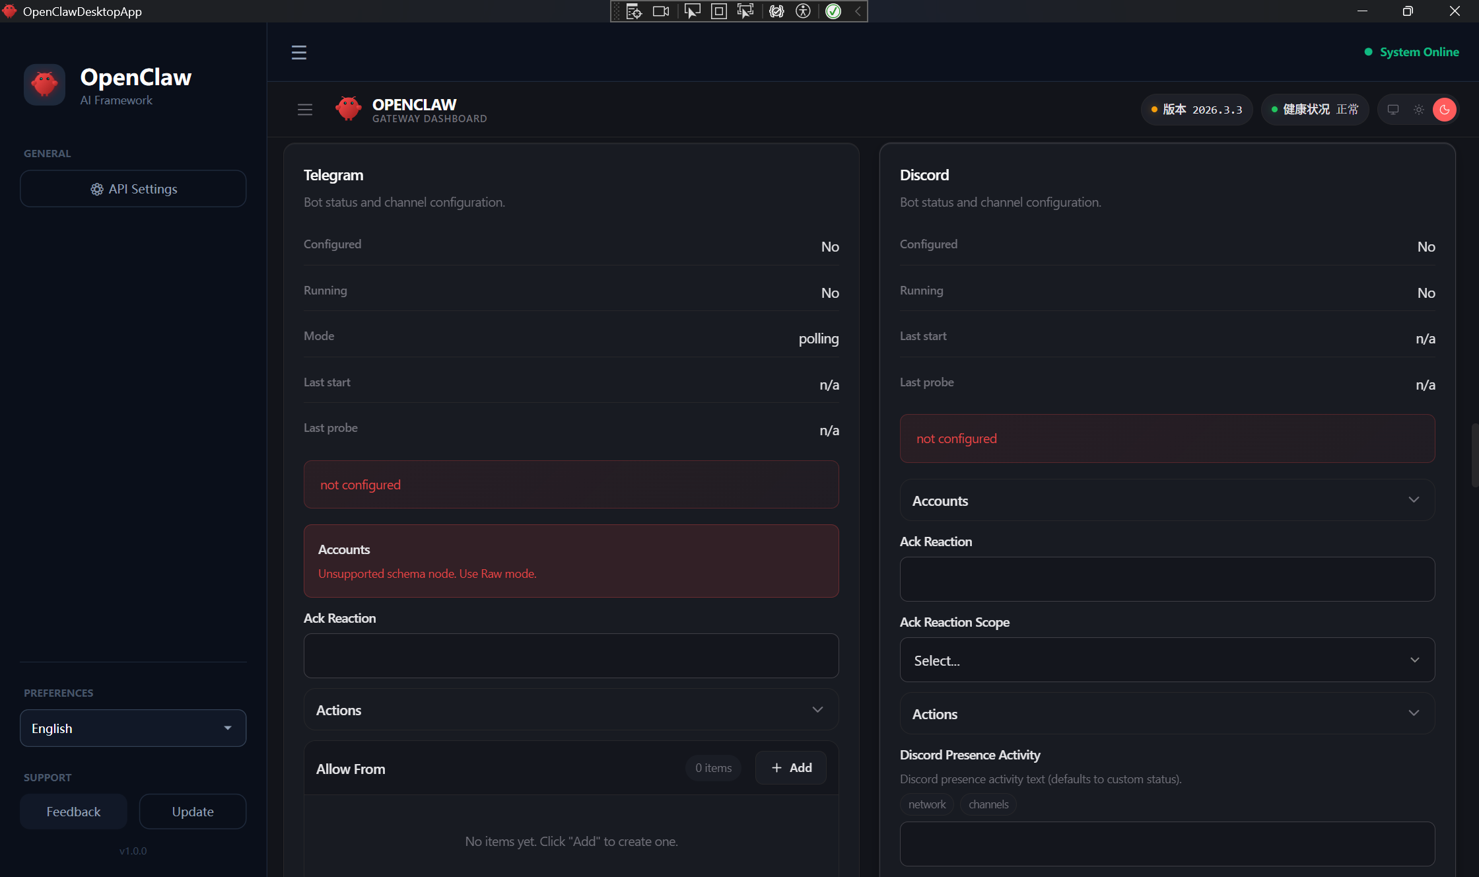Click the window capture square icon in the toolbar
The width and height of the screenshot is (1479, 877).
click(719, 11)
